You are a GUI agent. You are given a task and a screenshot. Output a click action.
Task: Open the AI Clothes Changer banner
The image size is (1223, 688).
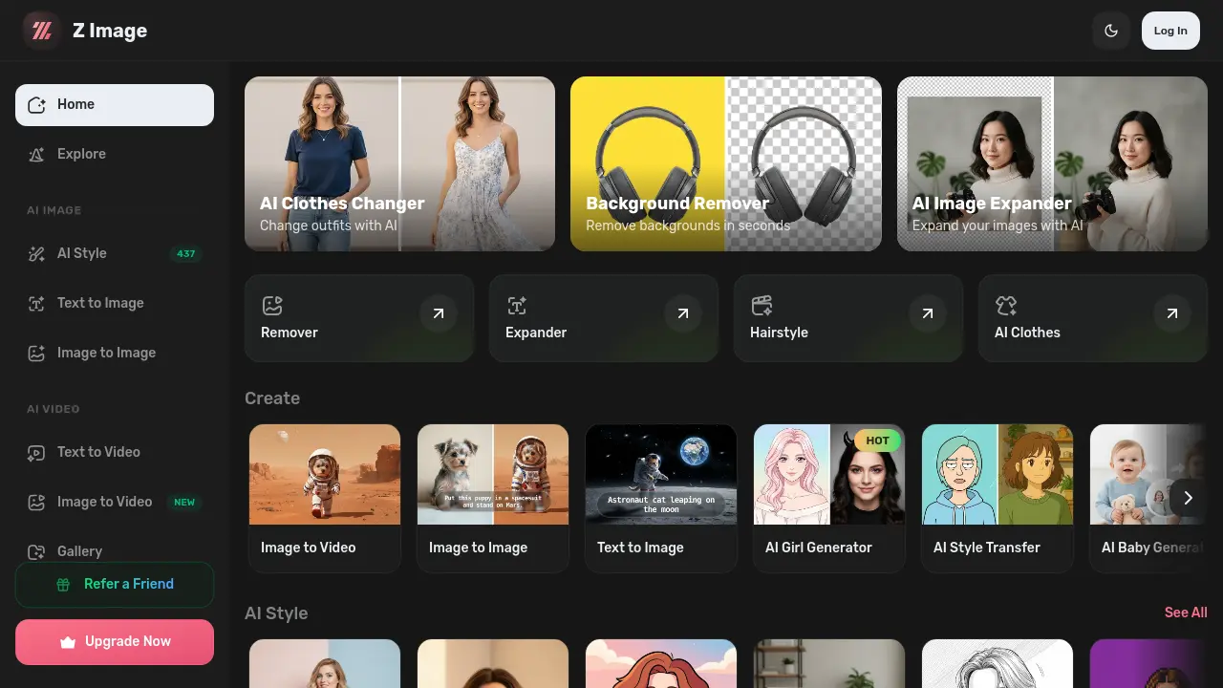pyautogui.click(x=399, y=163)
